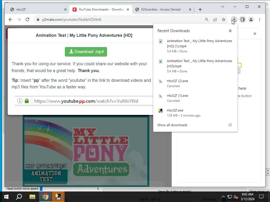Image resolution: width=270 pixels, height=202 pixels.
Task: Click the address bar URL y2mate.com
Action: [72, 19]
